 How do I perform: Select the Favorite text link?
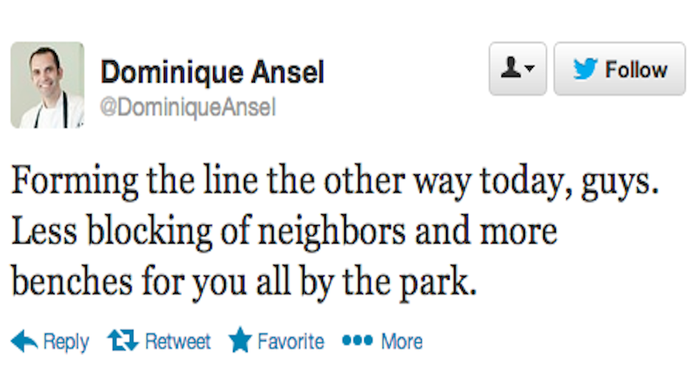(290, 341)
